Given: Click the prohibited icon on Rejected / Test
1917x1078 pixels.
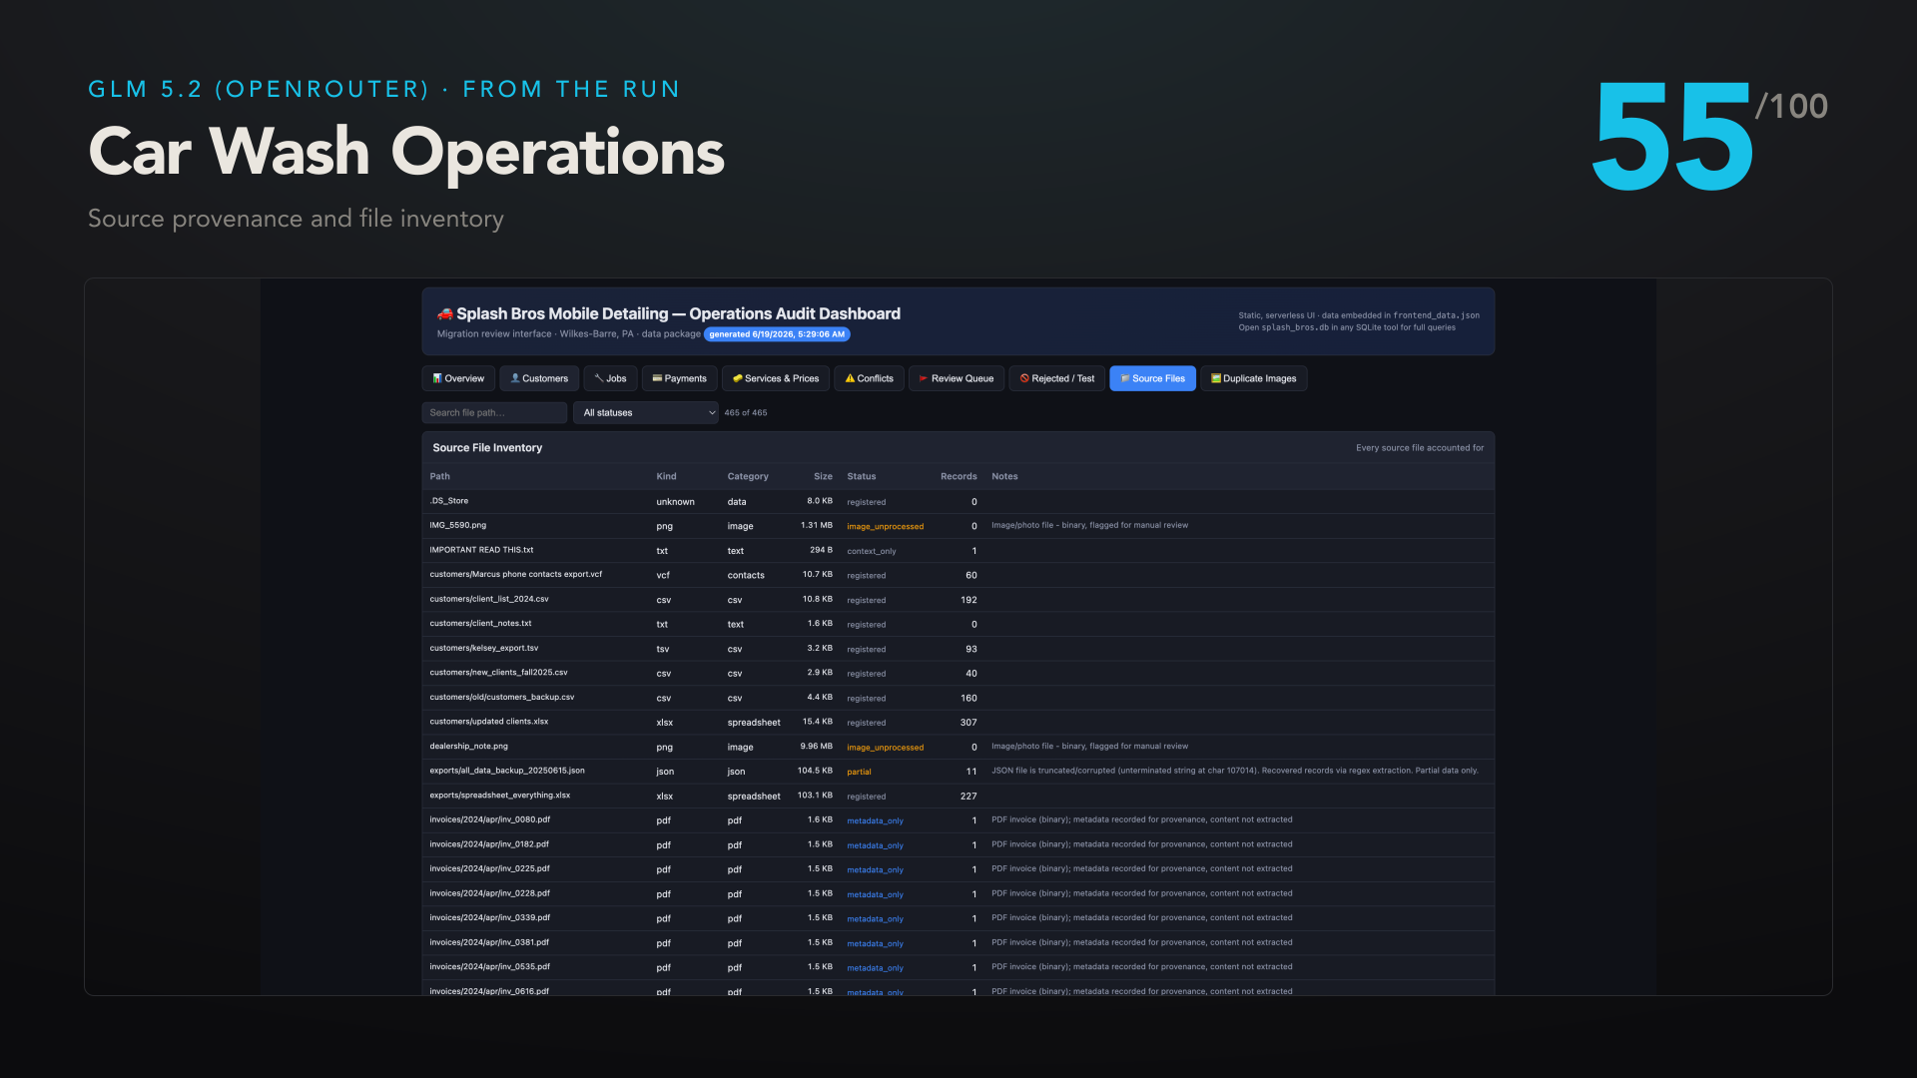Looking at the screenshot, I should [1024, 378].
